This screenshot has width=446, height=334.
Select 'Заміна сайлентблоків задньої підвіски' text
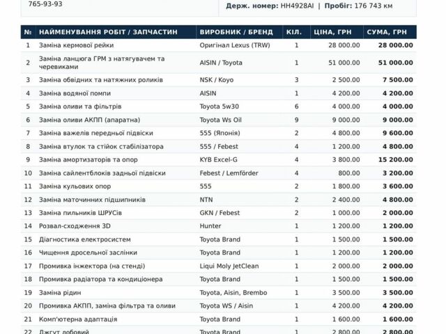[x=102, y=173]
